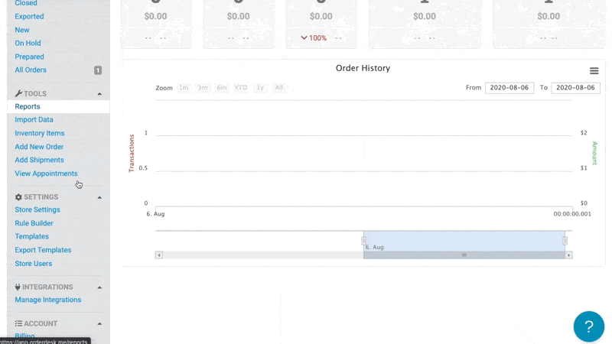
Task: Click the right scroll arrow under the chart
Action: (x=568, y=255)
